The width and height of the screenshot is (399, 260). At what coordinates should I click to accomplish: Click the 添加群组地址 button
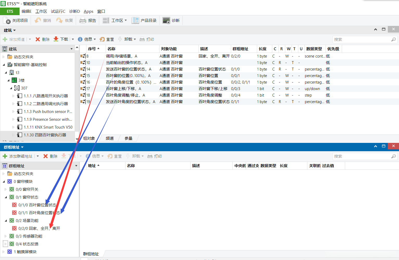pos(17,156)
